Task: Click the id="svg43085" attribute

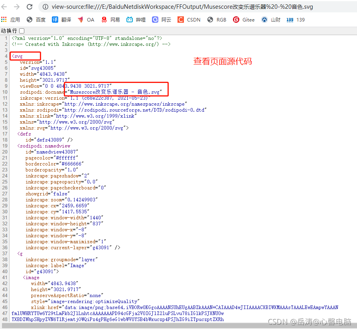Action: click(x=38, y=68)
